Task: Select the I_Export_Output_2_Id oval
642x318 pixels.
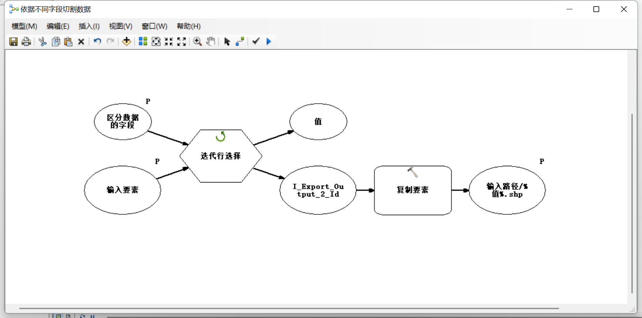Action: pyautogui.click(x=318, y=190)
